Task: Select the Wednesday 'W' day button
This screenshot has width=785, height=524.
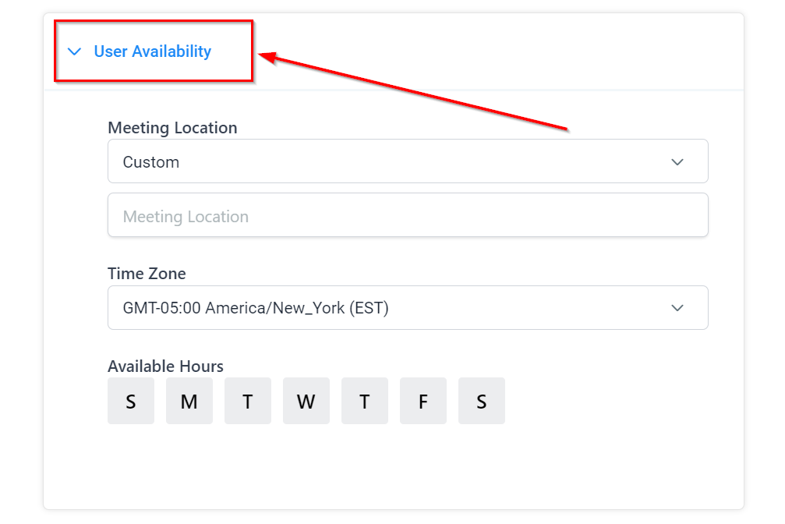Action: (306, 401)
